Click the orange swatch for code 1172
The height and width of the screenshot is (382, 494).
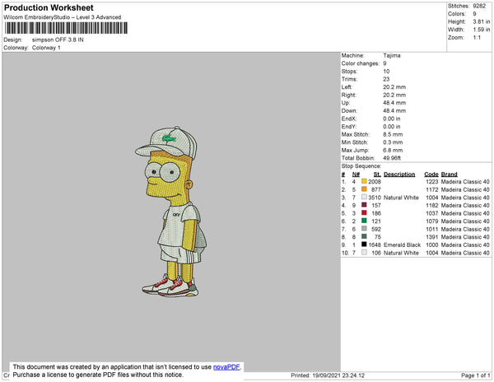click(364, 189)
